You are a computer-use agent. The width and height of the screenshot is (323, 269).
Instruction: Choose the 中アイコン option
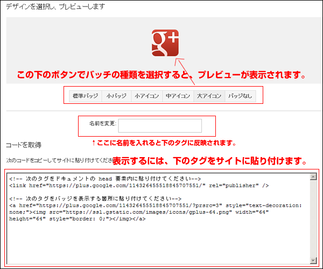coord(178,96)
